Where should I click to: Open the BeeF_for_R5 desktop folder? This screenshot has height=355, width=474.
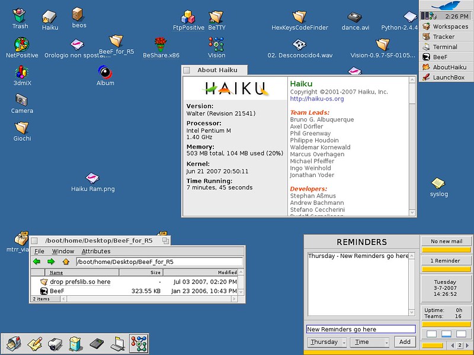[116, 41]
